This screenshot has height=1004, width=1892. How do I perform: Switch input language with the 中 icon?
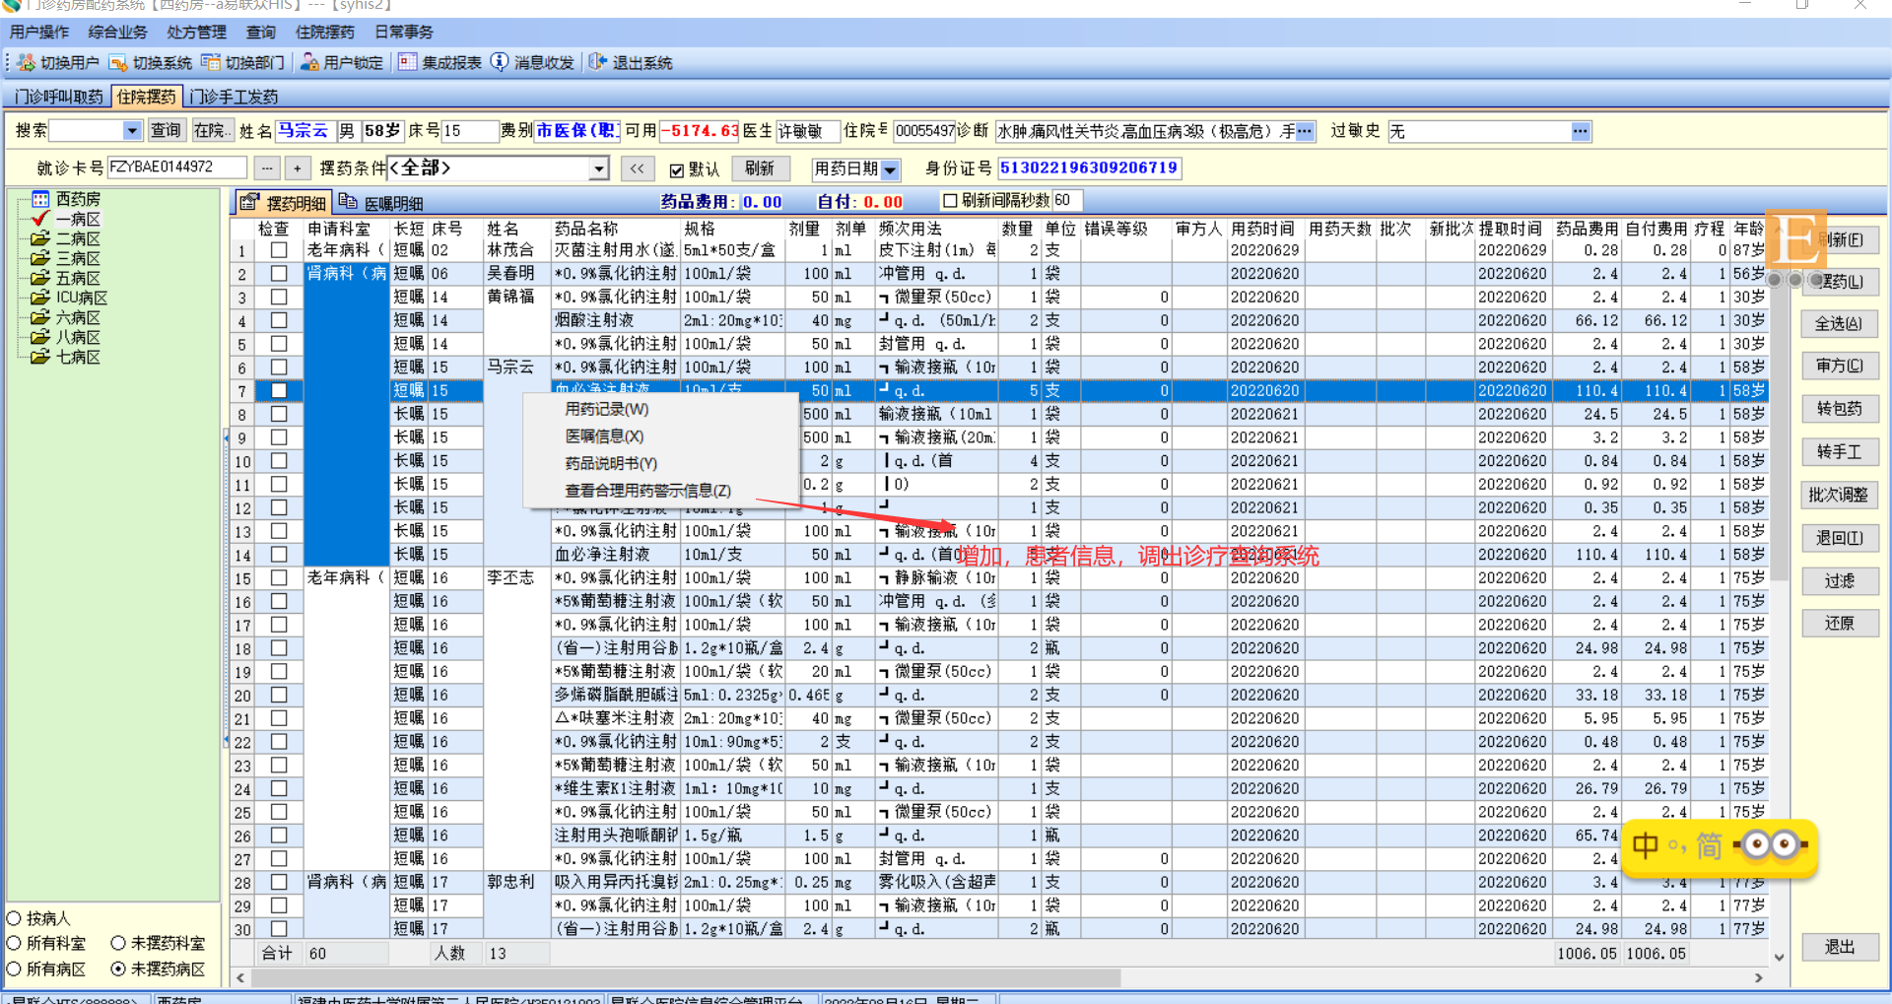pos(1645,845)
